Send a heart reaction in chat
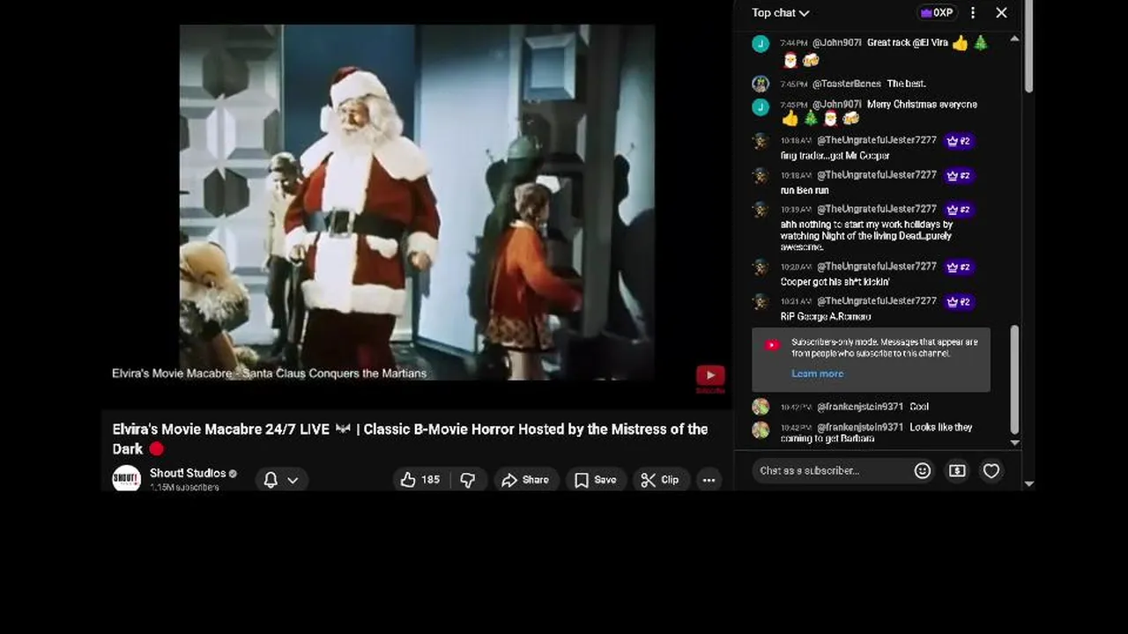The image size is (1128, 634). 991,471
